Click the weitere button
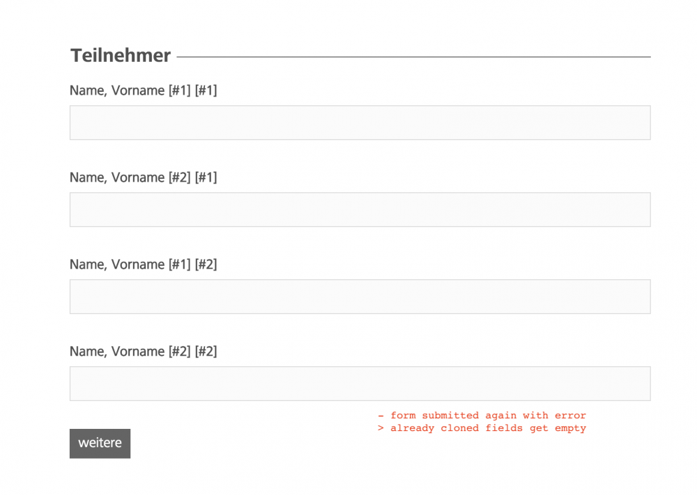The width and height of the screenshot is (697, 495). pos(100,443)
